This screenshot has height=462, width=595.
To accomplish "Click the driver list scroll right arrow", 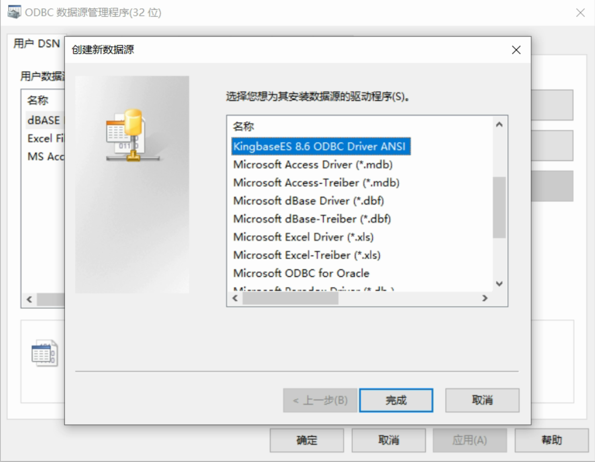I will tap(485, 298).
